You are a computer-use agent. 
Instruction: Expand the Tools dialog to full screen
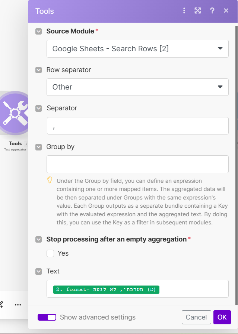[x=198, y=11]
